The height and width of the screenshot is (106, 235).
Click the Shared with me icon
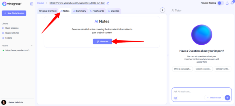coord(3,33)
